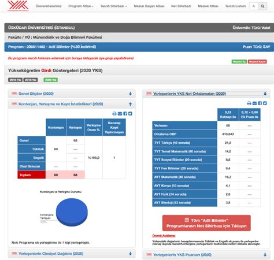Viewport: 274px width, 260px height.
Task: Click TYT Sosyal Bilimler (20 soruda) row label
Action: click(184, 160)
